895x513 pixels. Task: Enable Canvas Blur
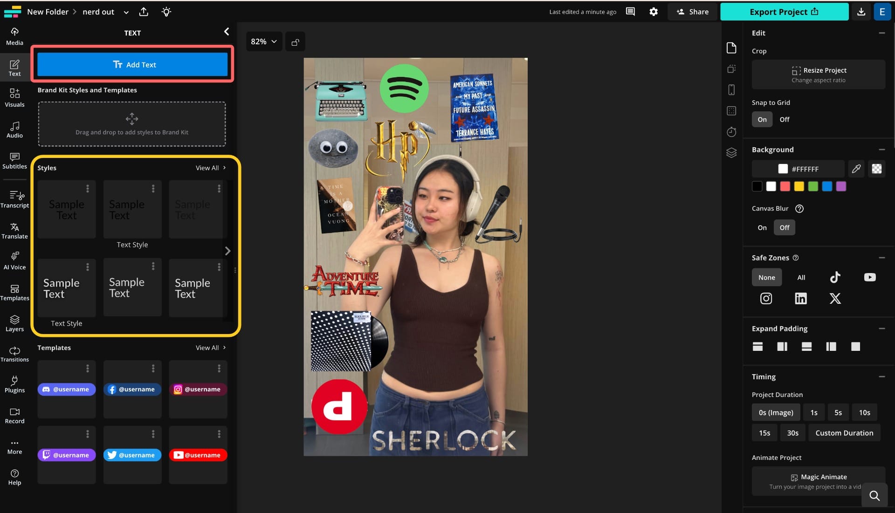[762, 227]
